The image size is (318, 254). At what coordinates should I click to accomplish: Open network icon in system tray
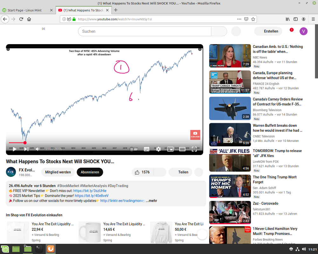click(x=298, y=249)
